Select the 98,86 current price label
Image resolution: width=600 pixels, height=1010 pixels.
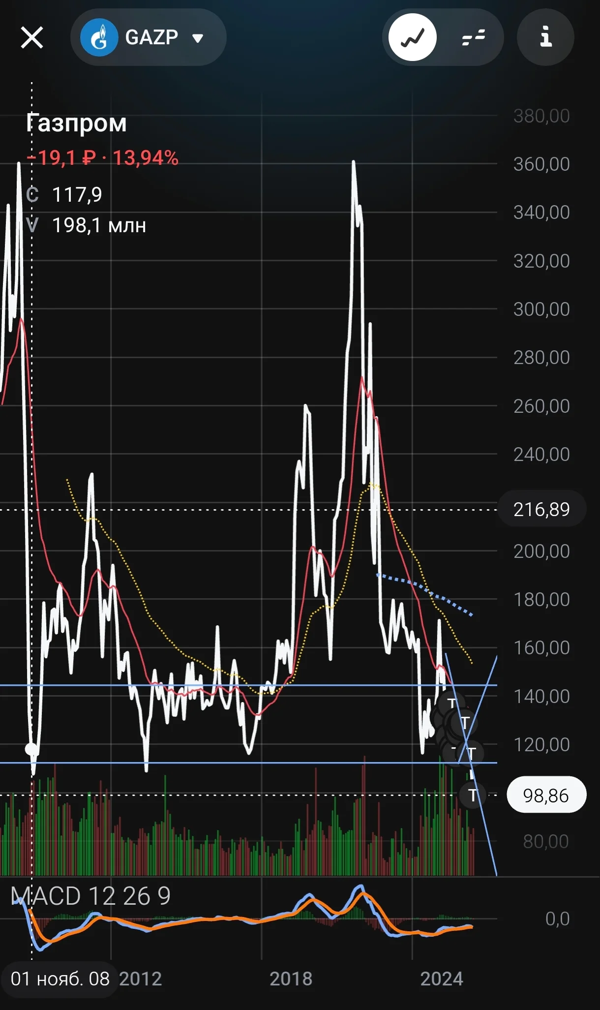coord(546,795)
